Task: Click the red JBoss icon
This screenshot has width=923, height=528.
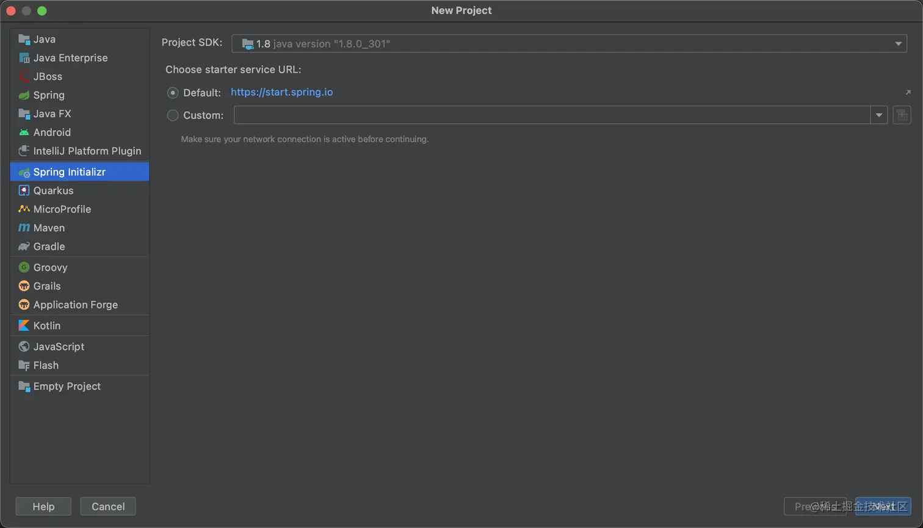Action: (24, 76)
